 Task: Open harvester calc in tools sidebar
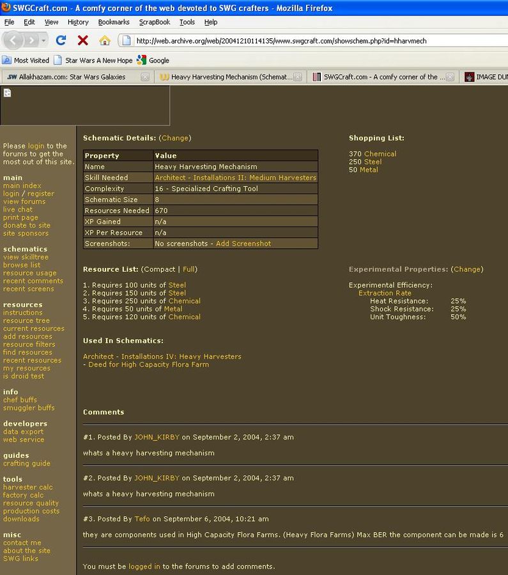27,487
